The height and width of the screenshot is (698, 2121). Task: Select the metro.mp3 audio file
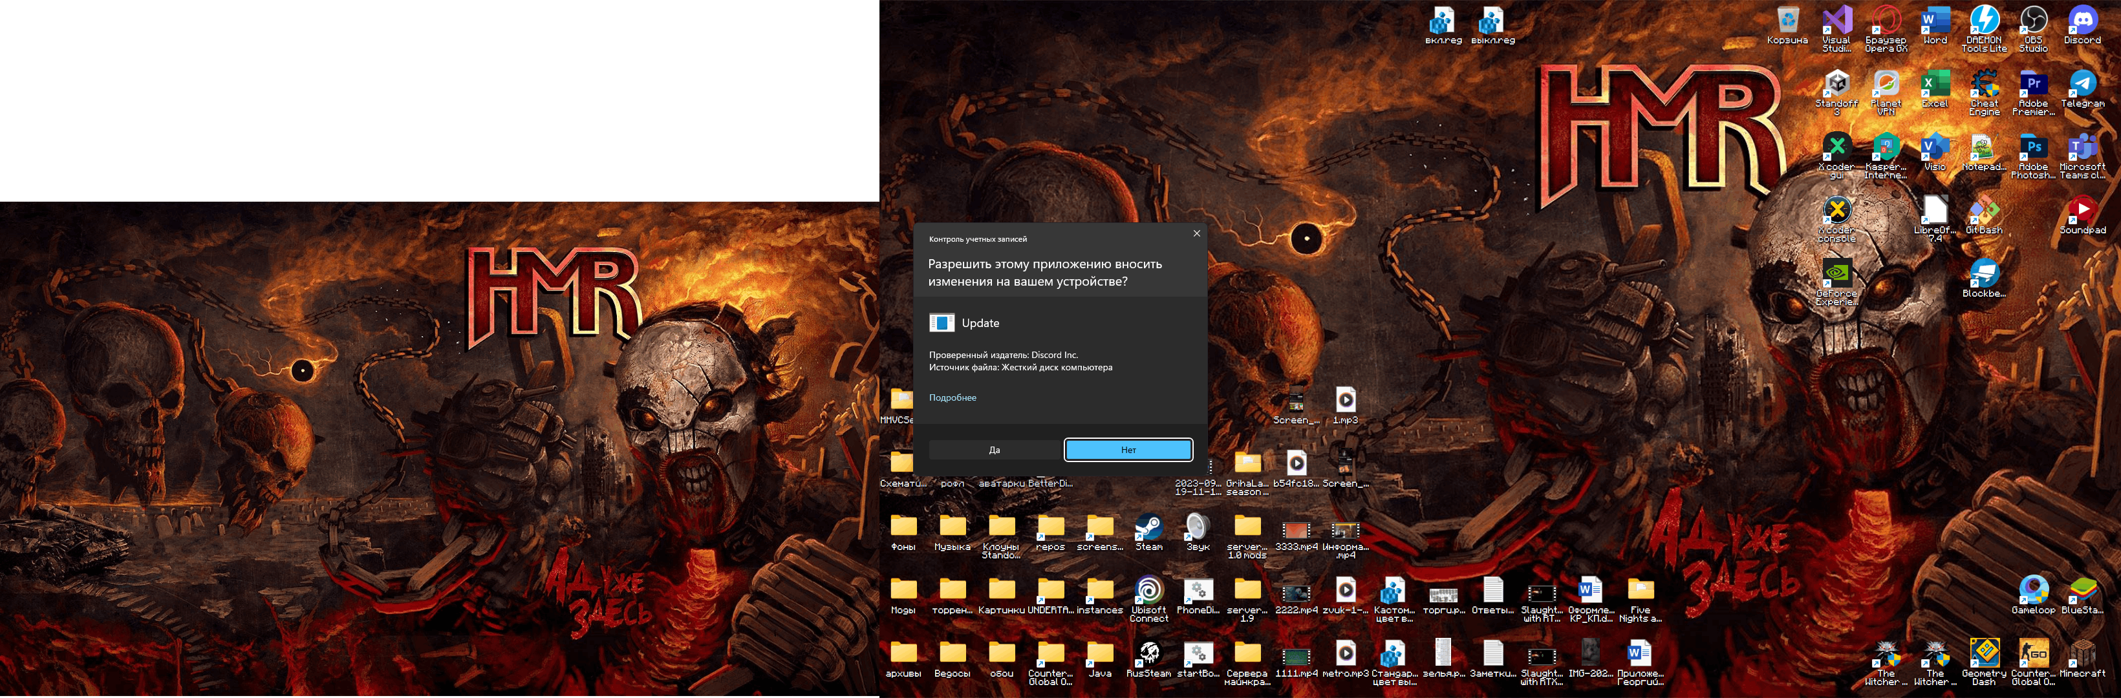(1346, 659)
